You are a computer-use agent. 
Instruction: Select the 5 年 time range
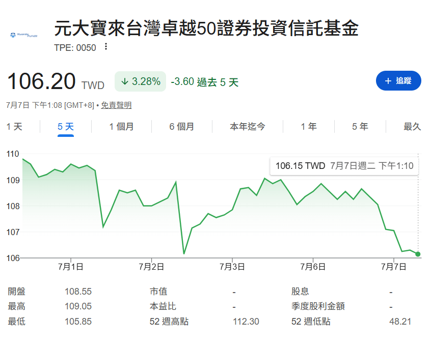coord(360,127)
